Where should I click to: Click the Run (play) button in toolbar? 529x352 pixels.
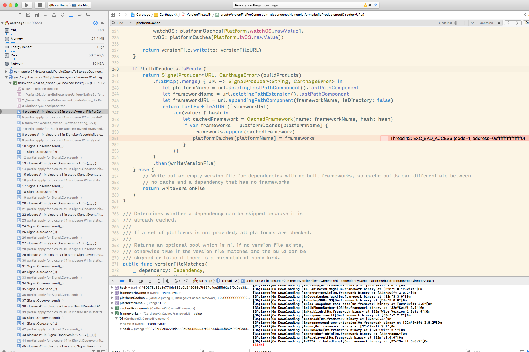[27, 5]
